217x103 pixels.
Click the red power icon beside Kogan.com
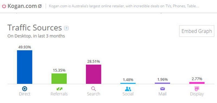(x=4, y=6)
